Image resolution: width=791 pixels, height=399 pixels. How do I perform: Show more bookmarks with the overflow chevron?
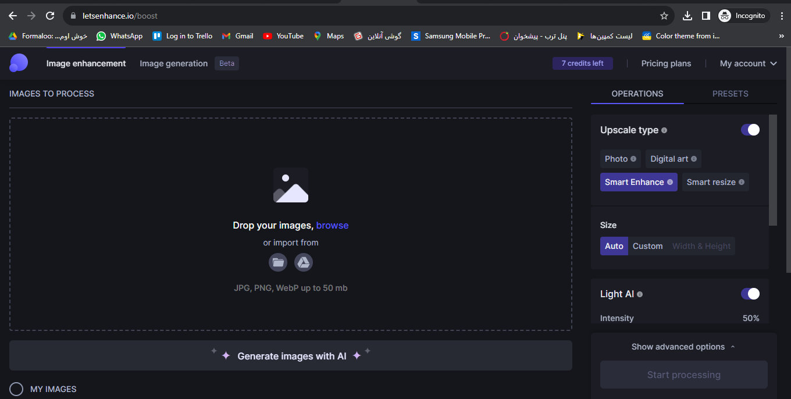point(781,36)
